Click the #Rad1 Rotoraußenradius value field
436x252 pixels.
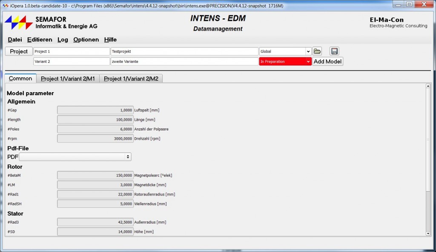click(95, 194)
